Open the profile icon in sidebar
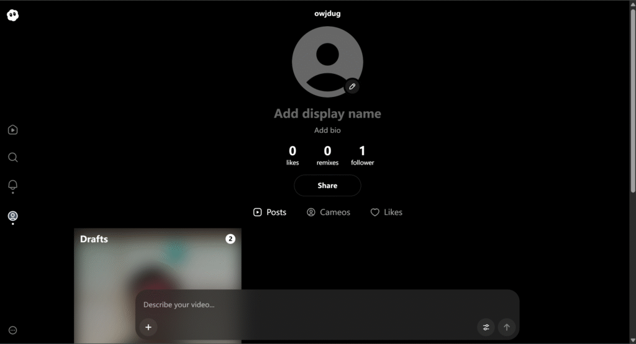 12,216
